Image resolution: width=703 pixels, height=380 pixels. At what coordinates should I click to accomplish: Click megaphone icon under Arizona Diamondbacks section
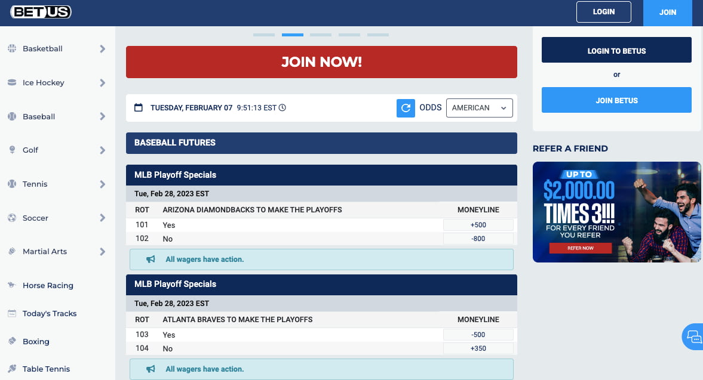click(151, 259)
